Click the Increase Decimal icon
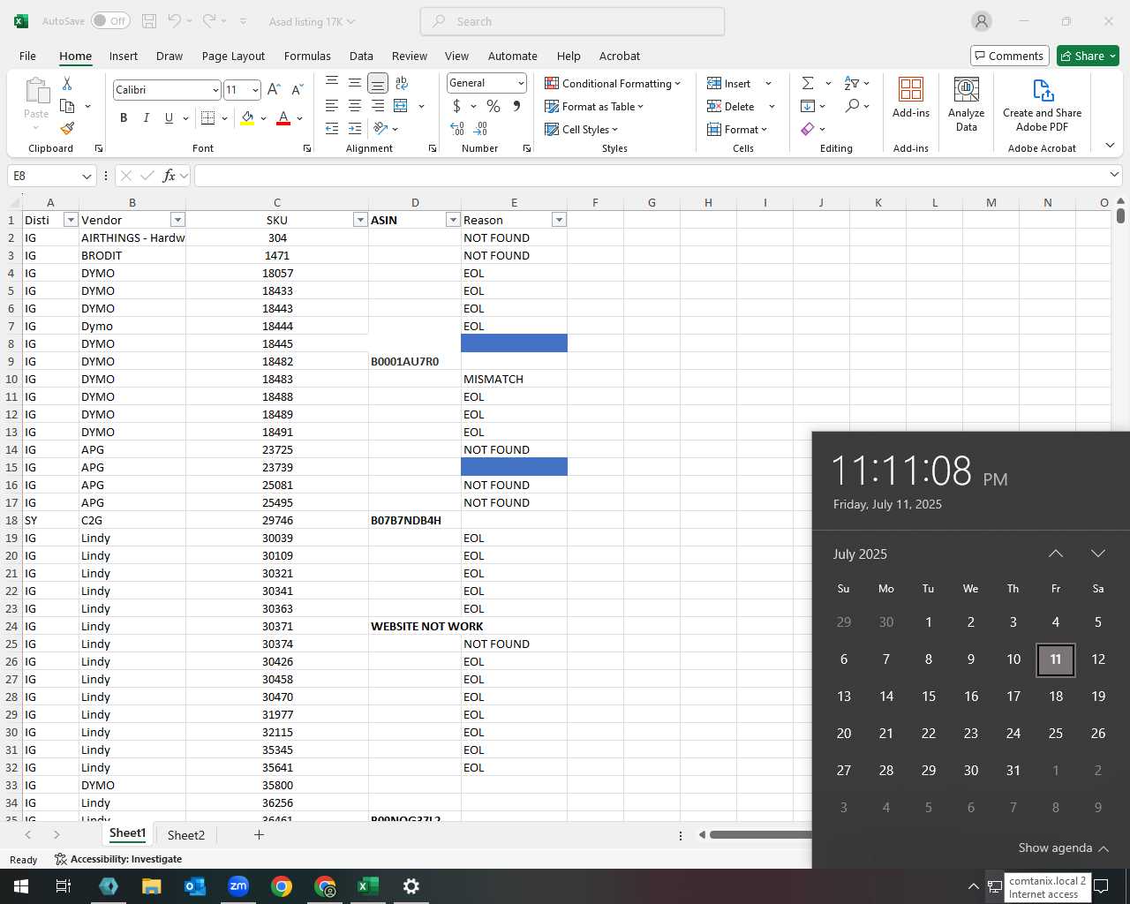This screenshot has width=1130, height=904. pyautogui.click(x=457, y=129)
